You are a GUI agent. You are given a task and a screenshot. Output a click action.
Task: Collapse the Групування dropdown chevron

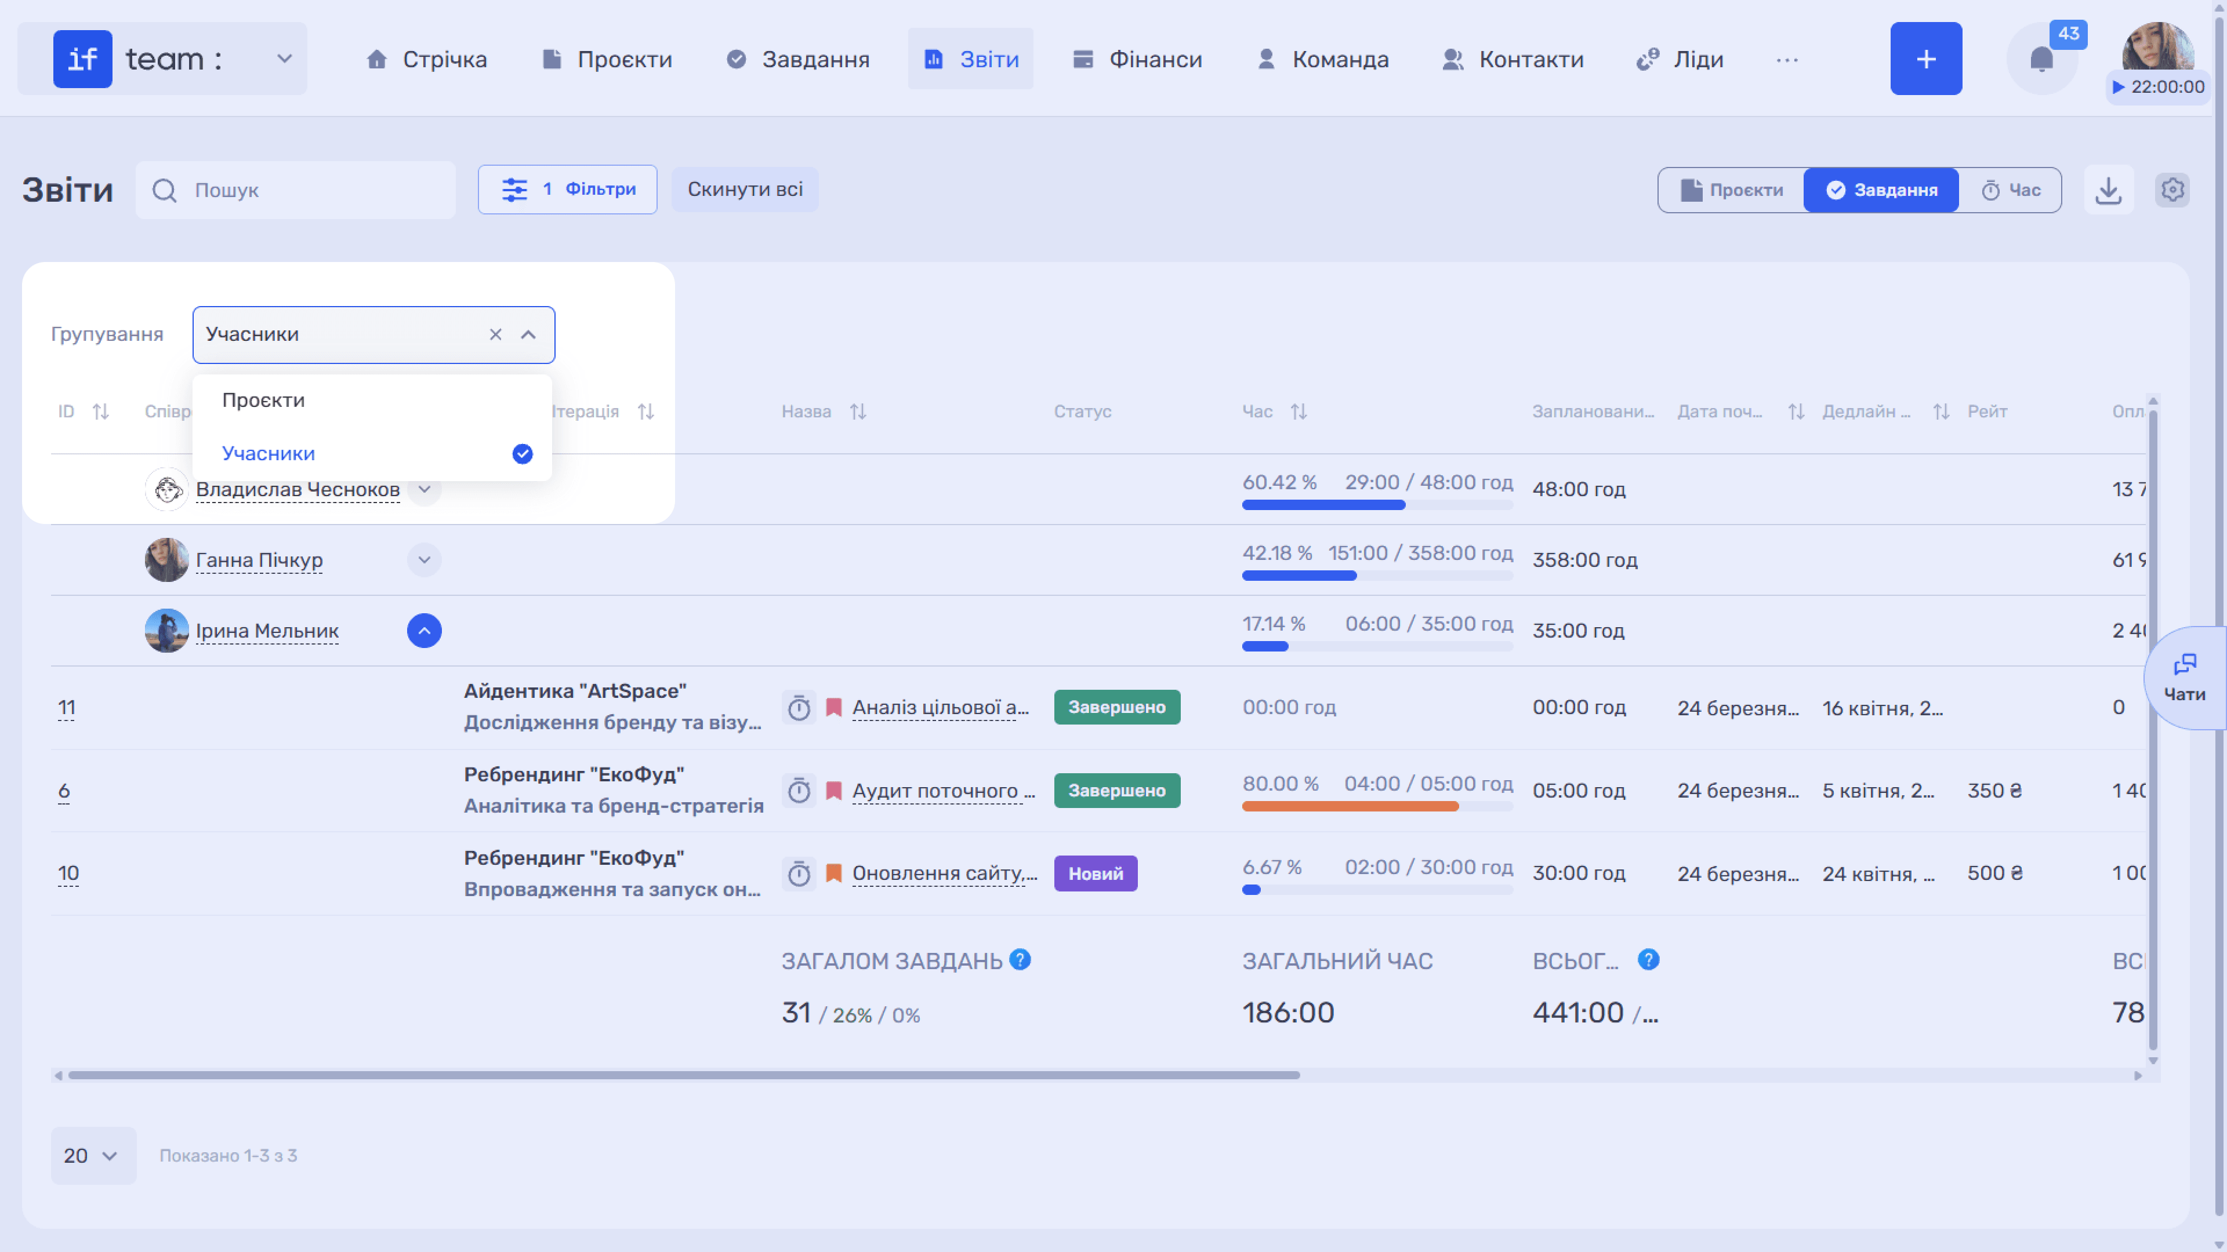[x=528, y=334]
